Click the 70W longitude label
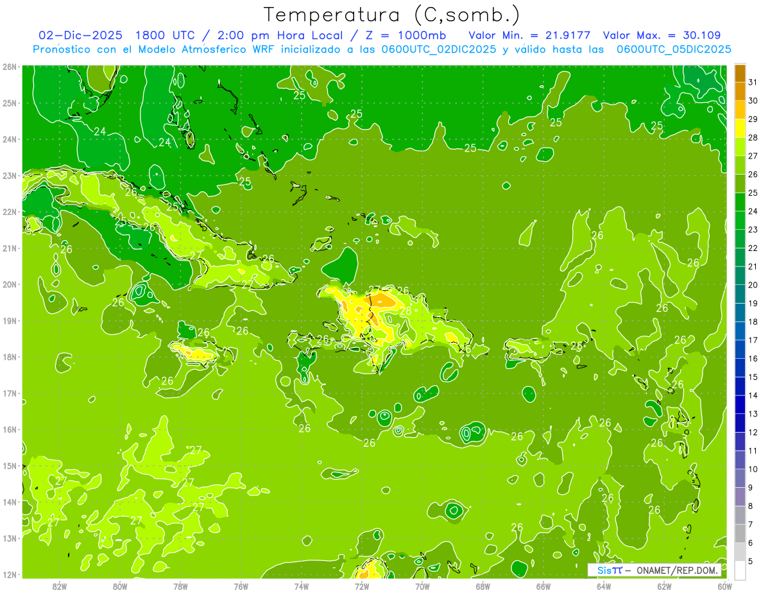Image resolution: width=770 pixels, height=595 pixels. click(x=422, y=586)
